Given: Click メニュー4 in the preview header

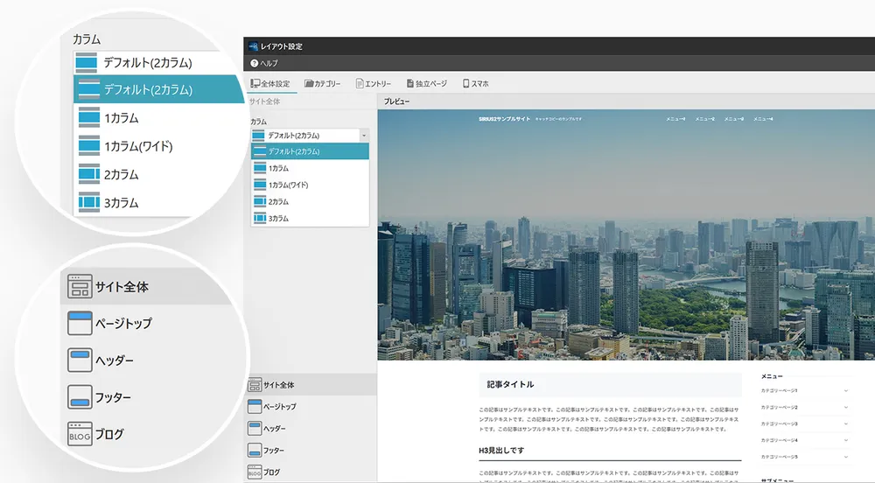Looking at the screenshot, I should click(763, 119).
